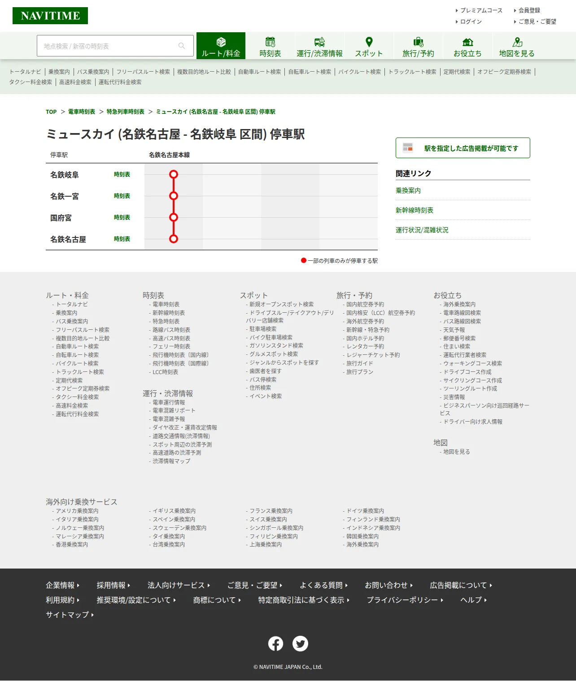Click 電車運行情報 footer link
The image size is (576, 681).
tap(169, 402)
